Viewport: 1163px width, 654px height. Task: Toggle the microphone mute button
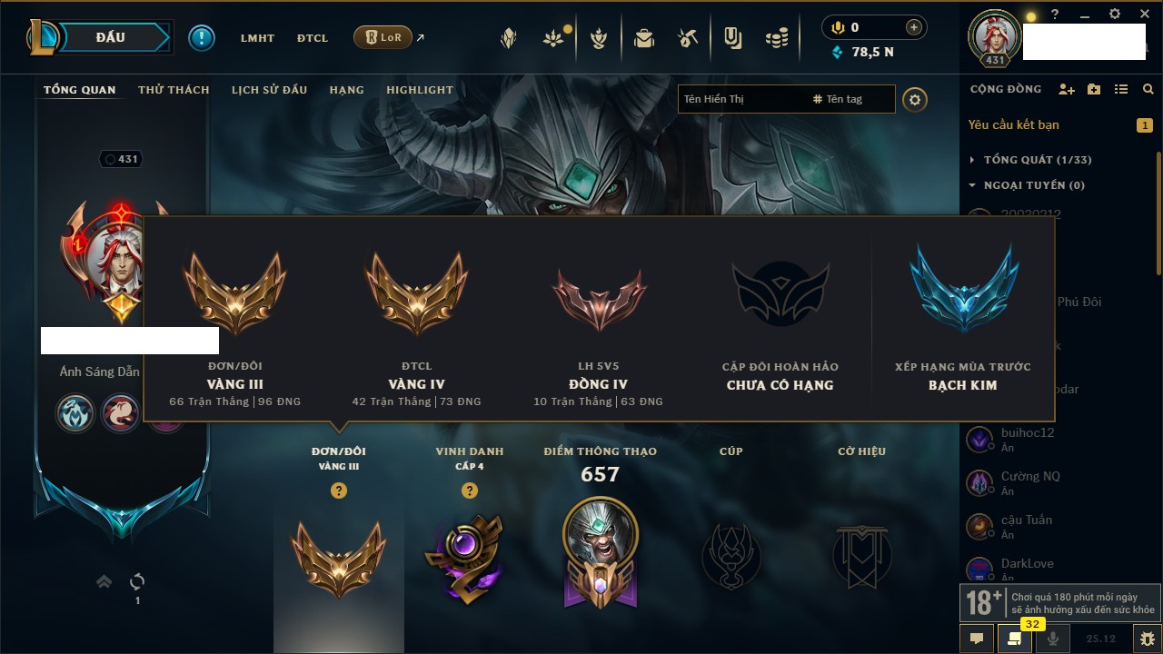pyautogui.click(x=1053, y=639)
